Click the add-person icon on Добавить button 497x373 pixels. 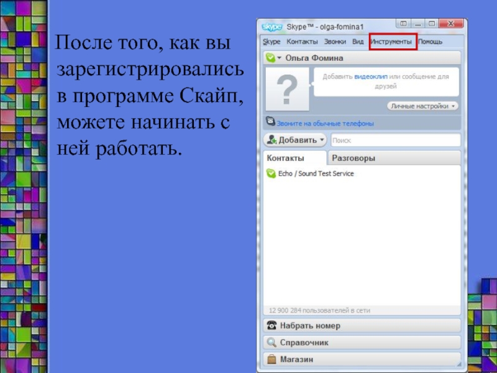pyautogui.click(x=271, y=140)
